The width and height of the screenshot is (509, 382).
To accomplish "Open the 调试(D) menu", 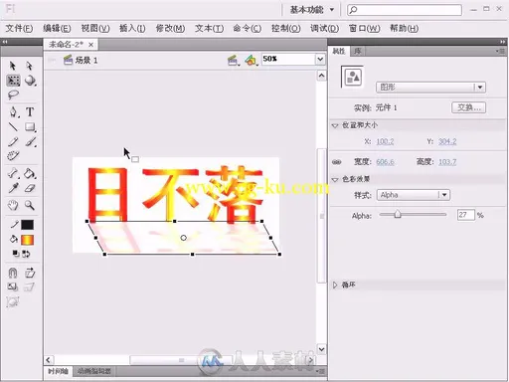I will point(324,29).
